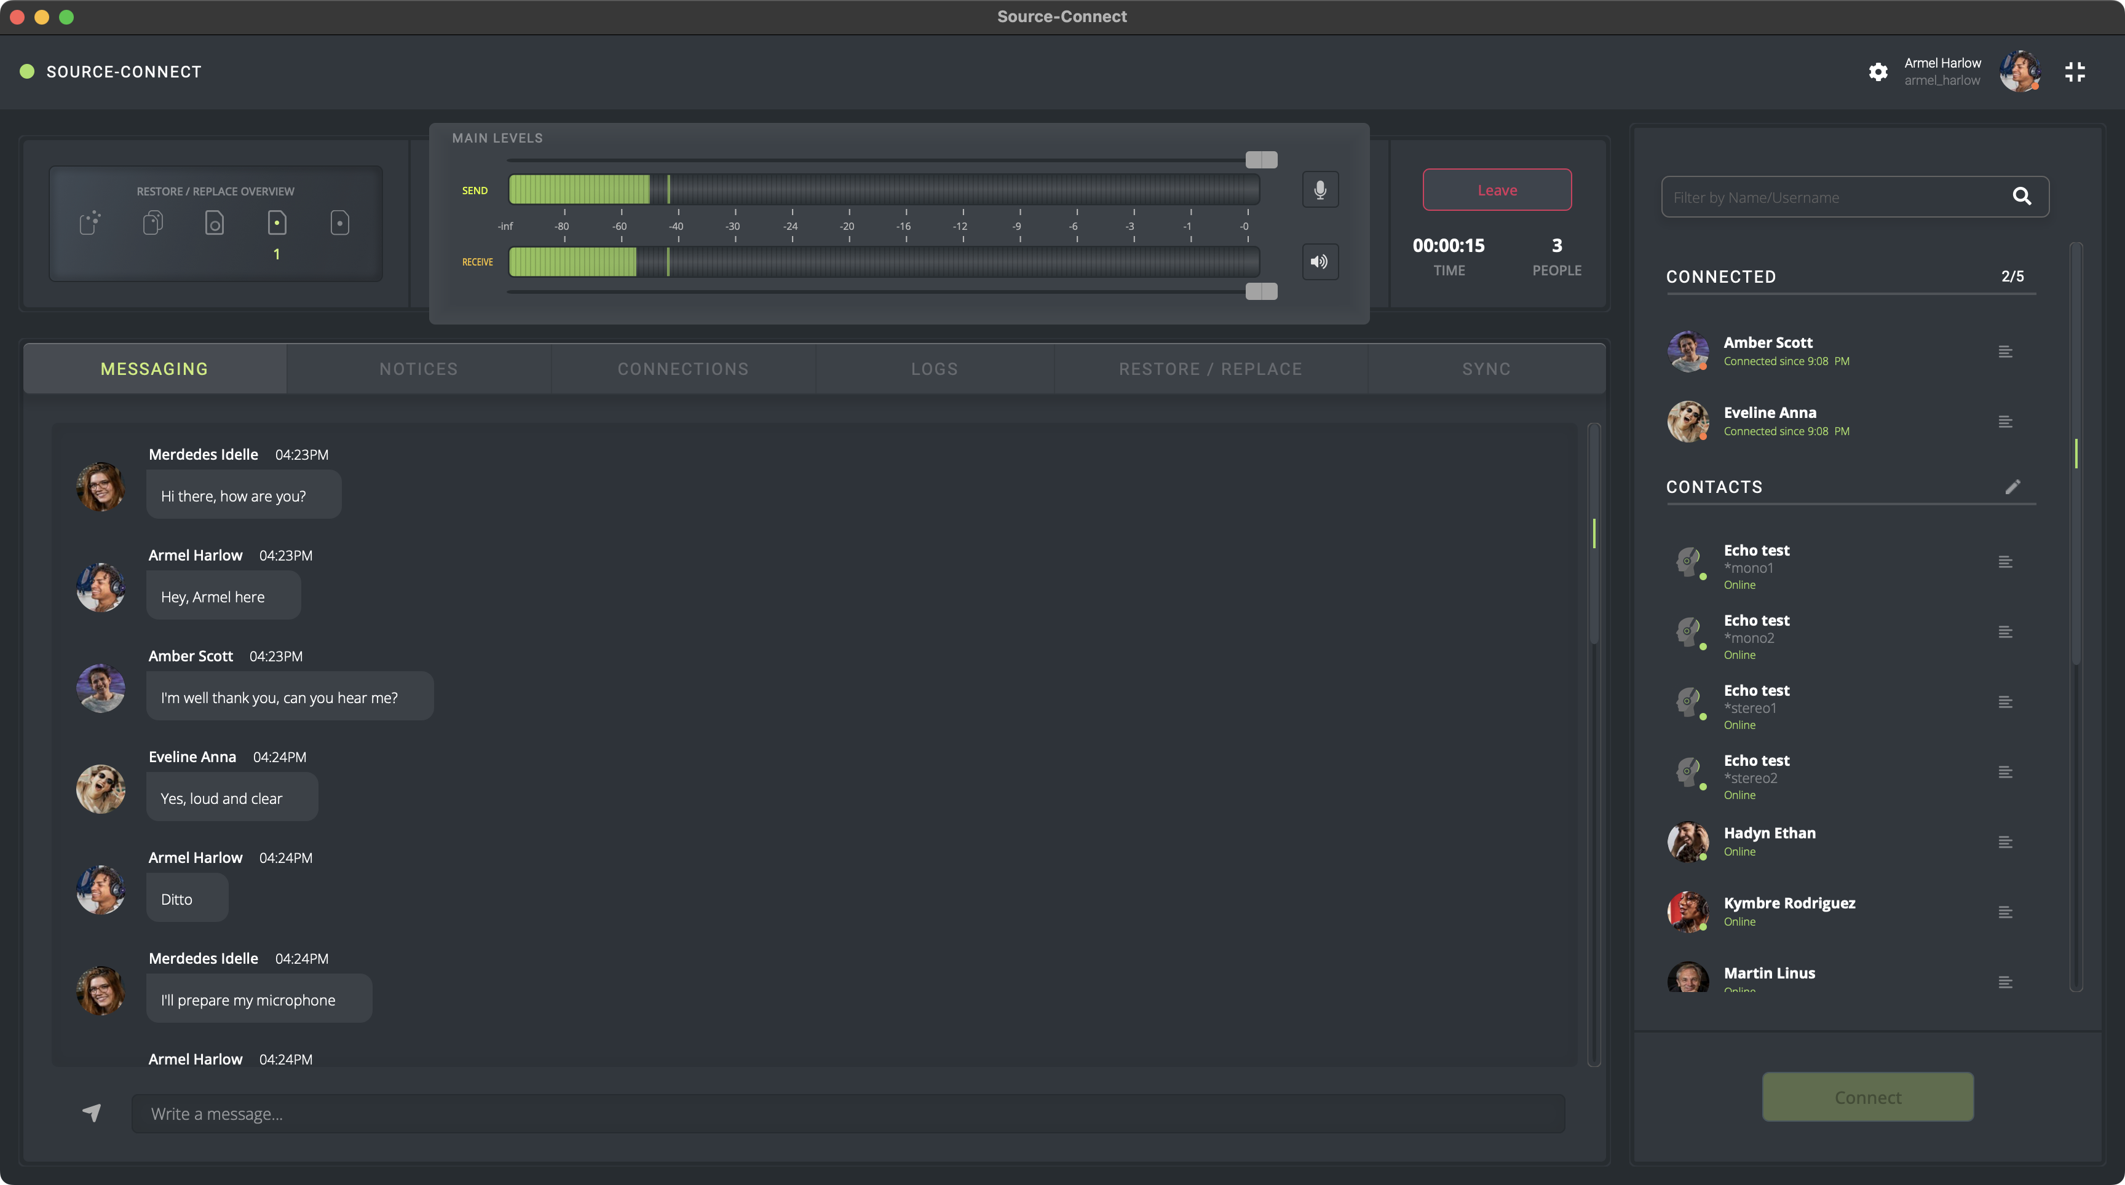This screenshot has height=1185, width=2125.
Task: Open Amber Scott's options menu
Action: tap(2005, 352)
